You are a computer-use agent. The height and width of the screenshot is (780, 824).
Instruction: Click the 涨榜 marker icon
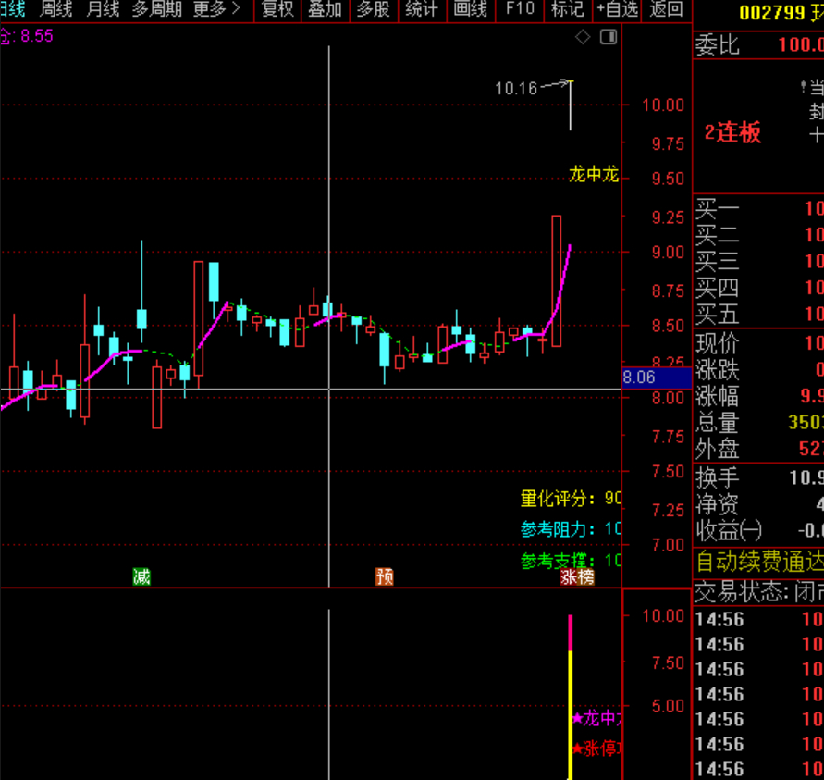click(577, 577)
